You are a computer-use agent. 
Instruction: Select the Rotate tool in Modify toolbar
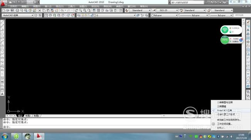tap(248, 46)
